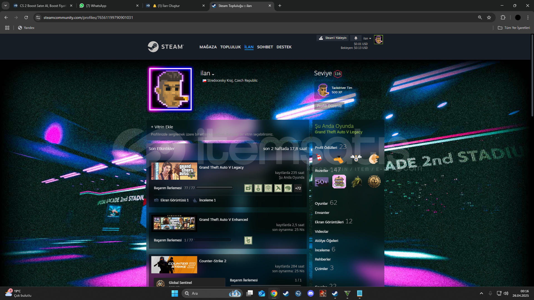Open the Rehberler link
Image resolution: width=534 pixels, height=300 pixels.
point(323,259)
